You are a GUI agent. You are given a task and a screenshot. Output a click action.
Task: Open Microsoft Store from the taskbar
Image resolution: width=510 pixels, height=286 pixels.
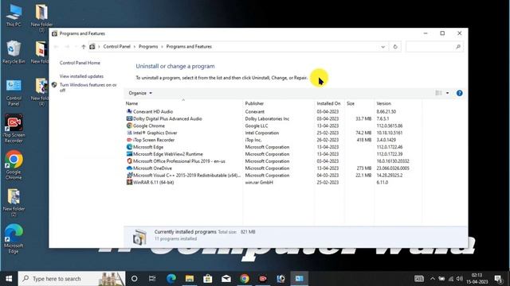coord(208,279)
